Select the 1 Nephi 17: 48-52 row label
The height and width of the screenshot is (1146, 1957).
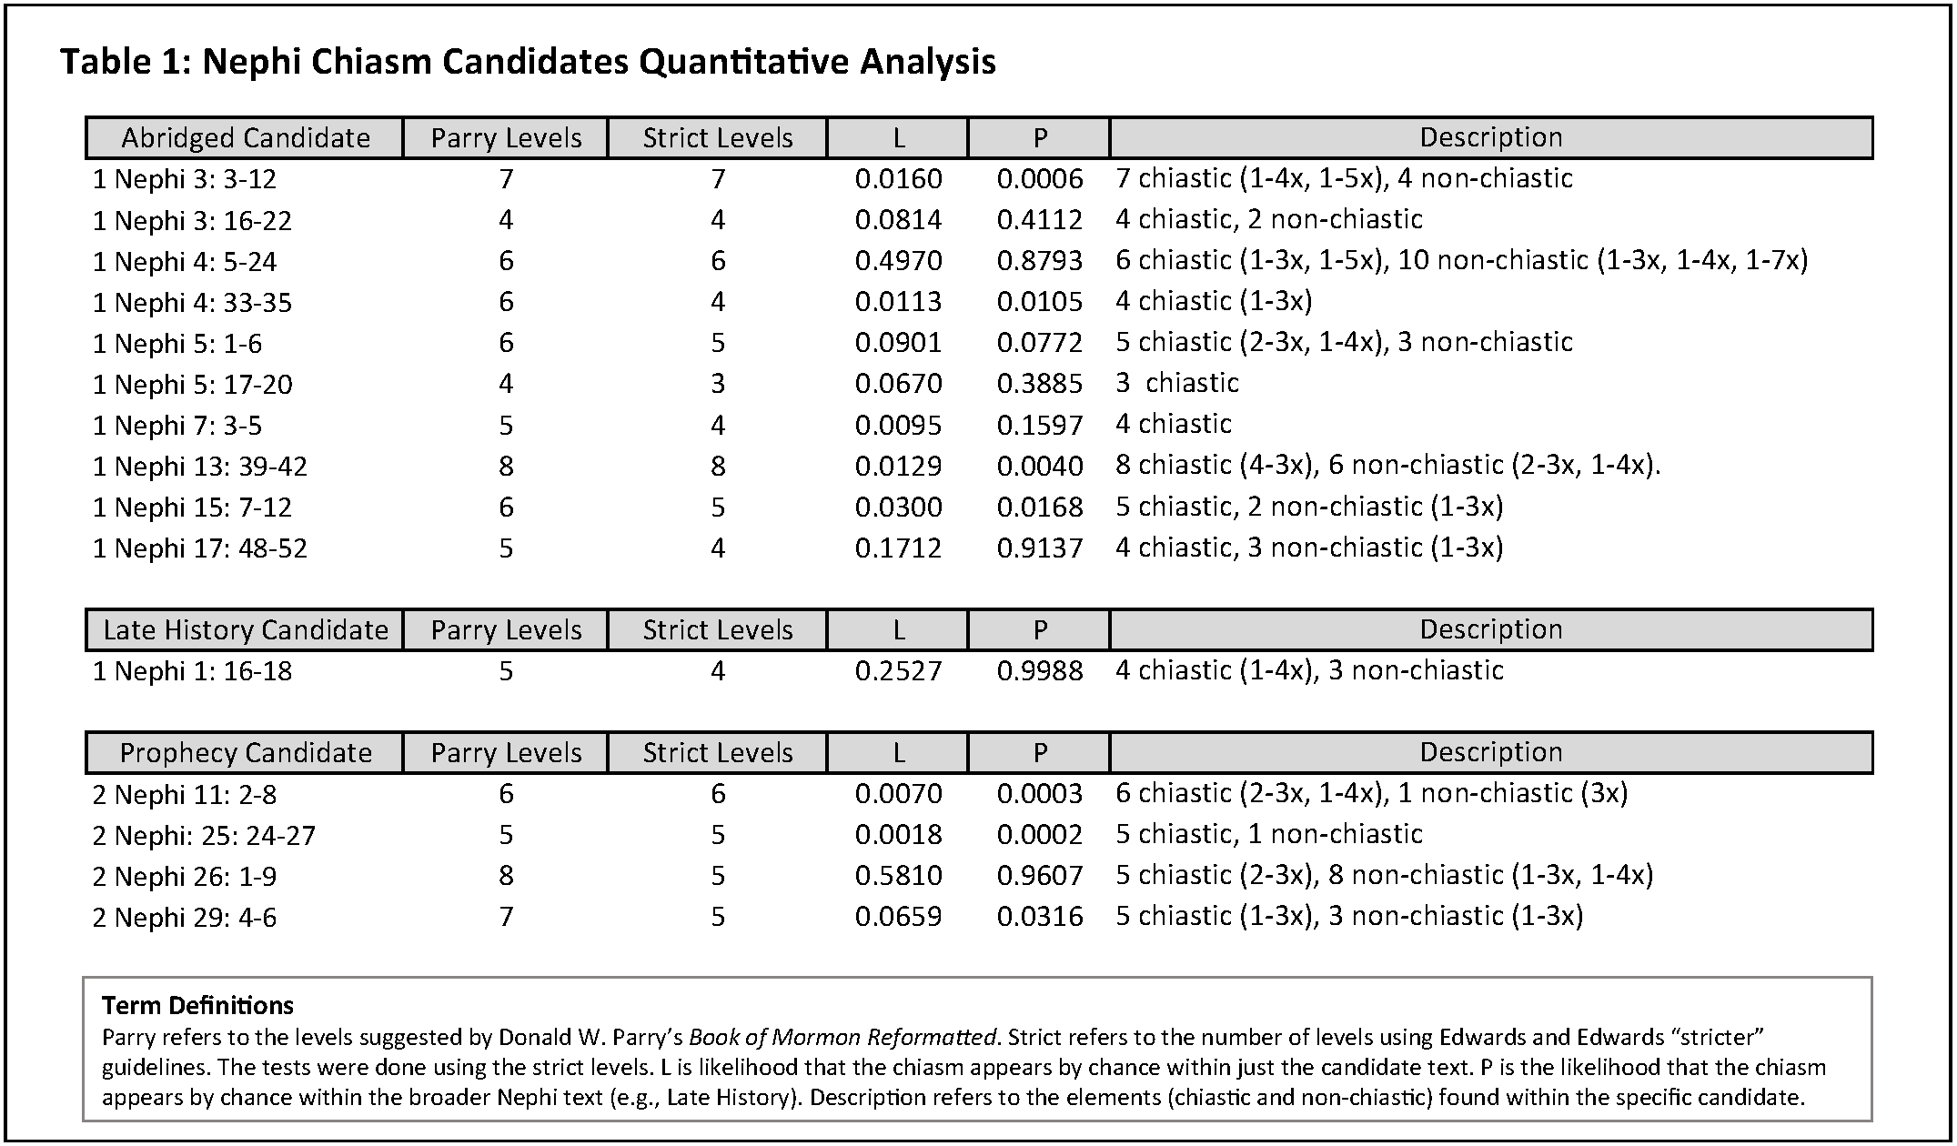(x=200, y=548)
